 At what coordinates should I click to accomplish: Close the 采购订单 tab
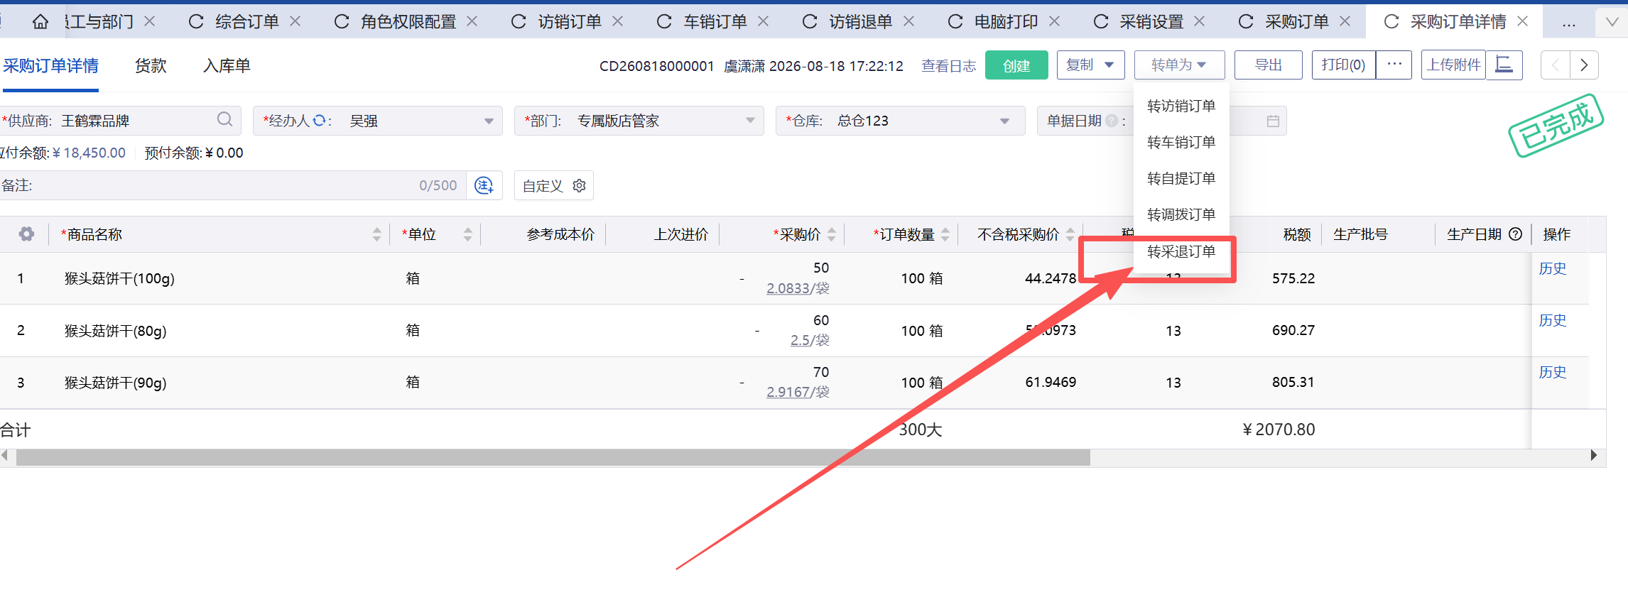(x=1345, y=21)
